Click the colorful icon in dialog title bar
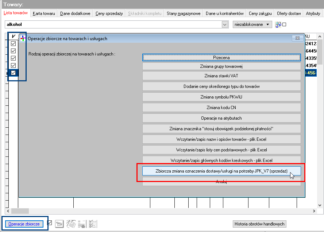This screenshot has width=324, height=232. (23, 38)
